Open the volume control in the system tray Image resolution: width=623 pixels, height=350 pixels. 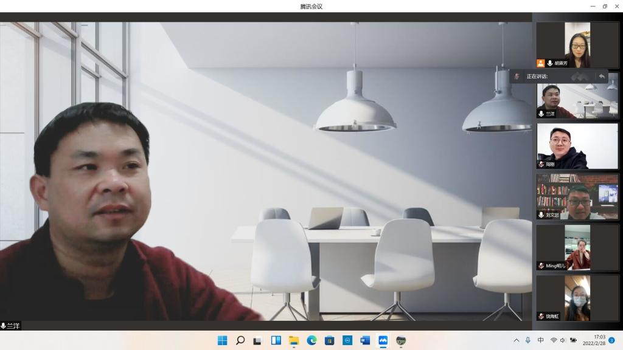click(x=563, y=340)
